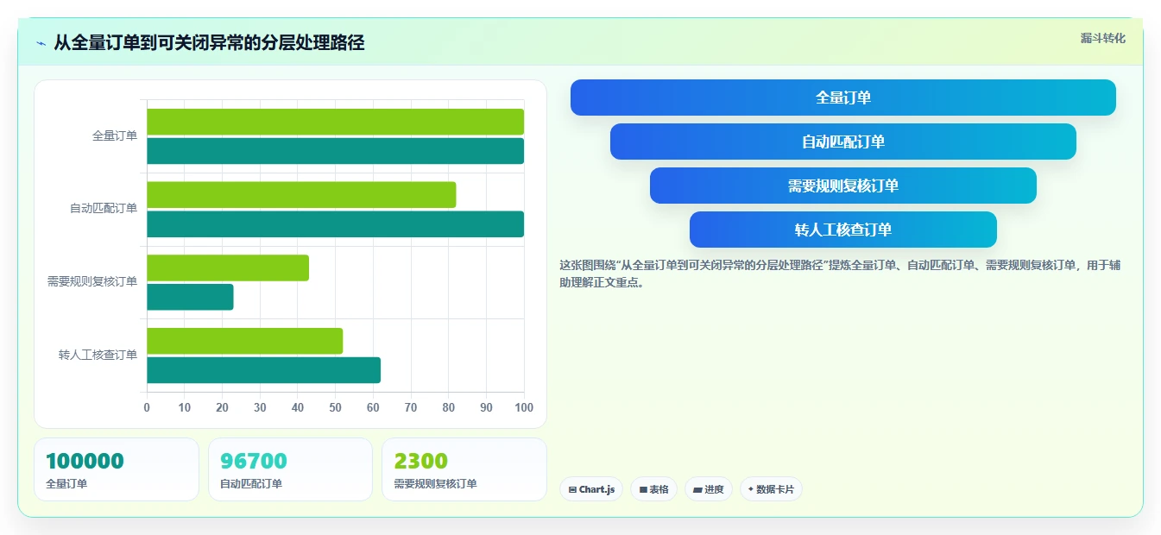Click the x-axis tick label 0
The width and height of the screenshot is (1161, 535).
pos(147,407)
